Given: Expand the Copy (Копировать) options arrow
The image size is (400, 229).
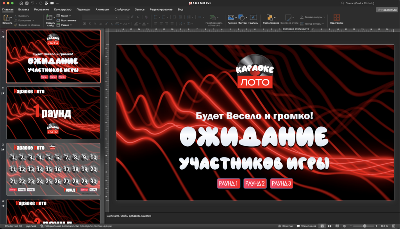Looking at the screenshot, I should click(x=33, y=20).
